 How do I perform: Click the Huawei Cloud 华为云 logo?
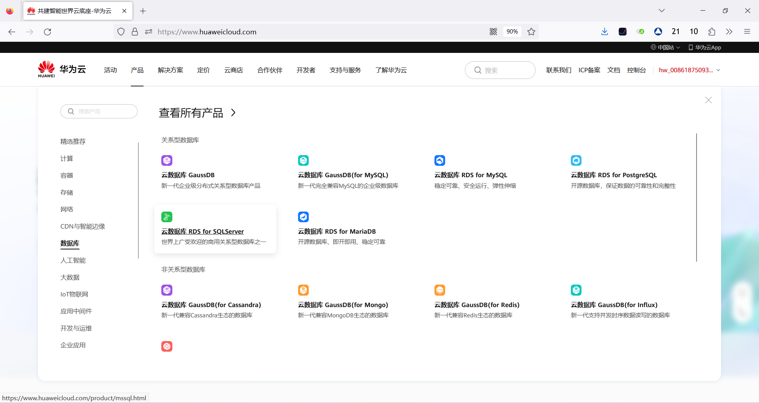point(61,69)
